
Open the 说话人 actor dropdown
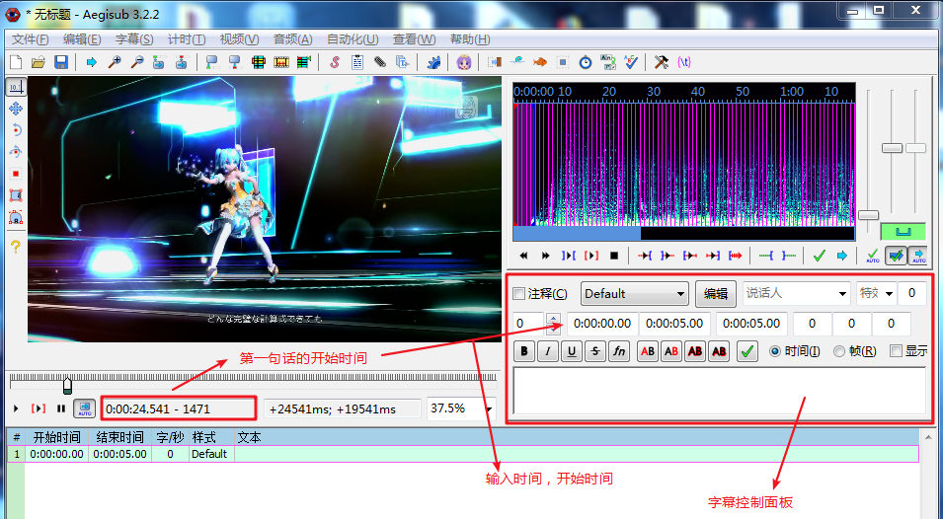click(x=796, y=293)
